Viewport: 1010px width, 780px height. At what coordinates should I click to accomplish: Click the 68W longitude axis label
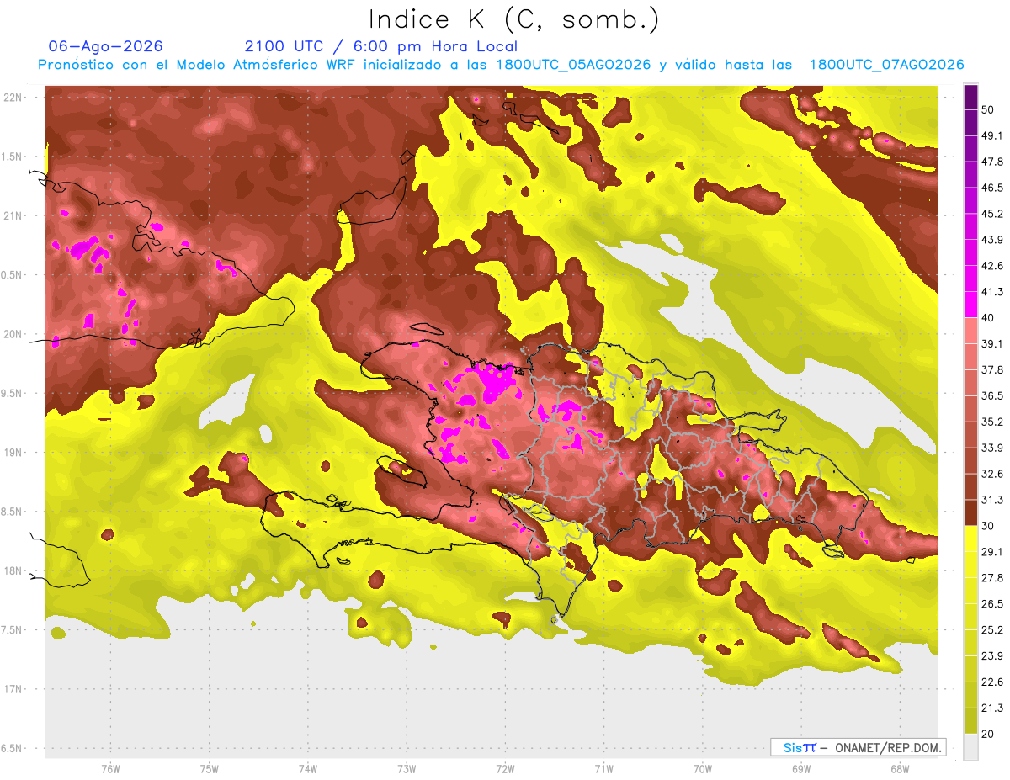point(899,768)
